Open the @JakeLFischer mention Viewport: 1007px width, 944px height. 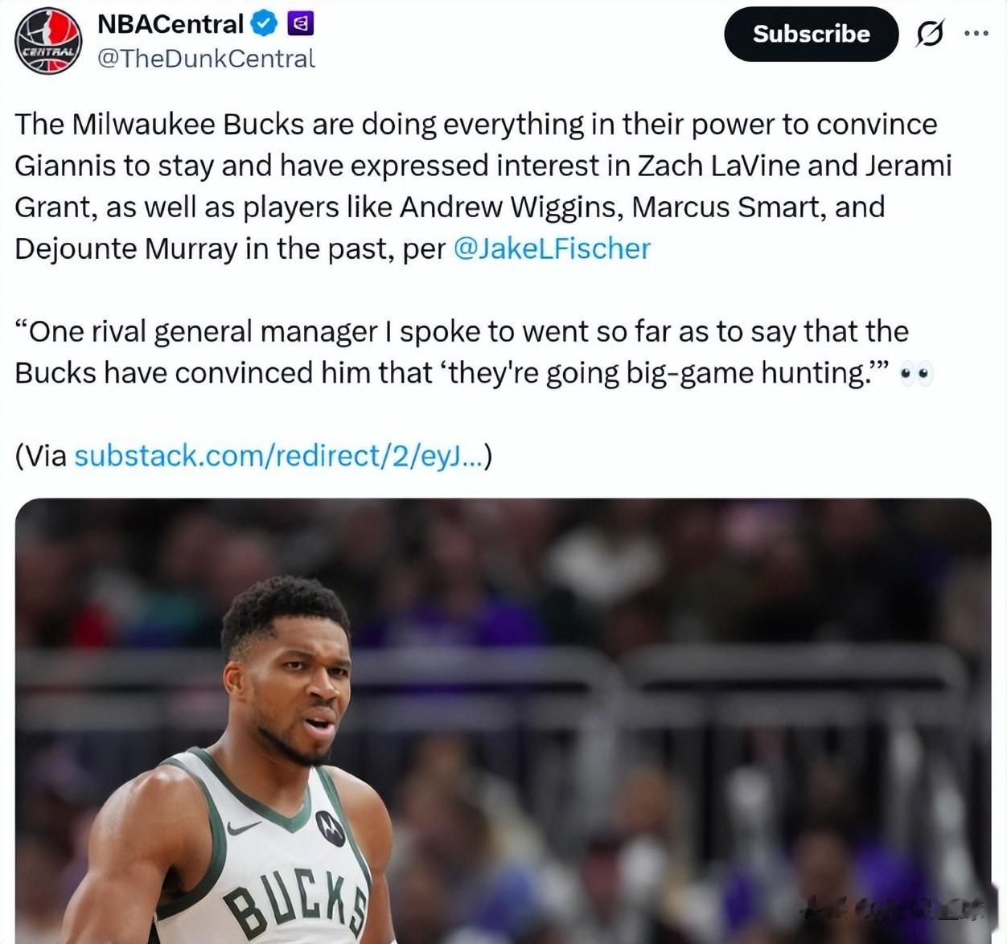click(552, 248)
